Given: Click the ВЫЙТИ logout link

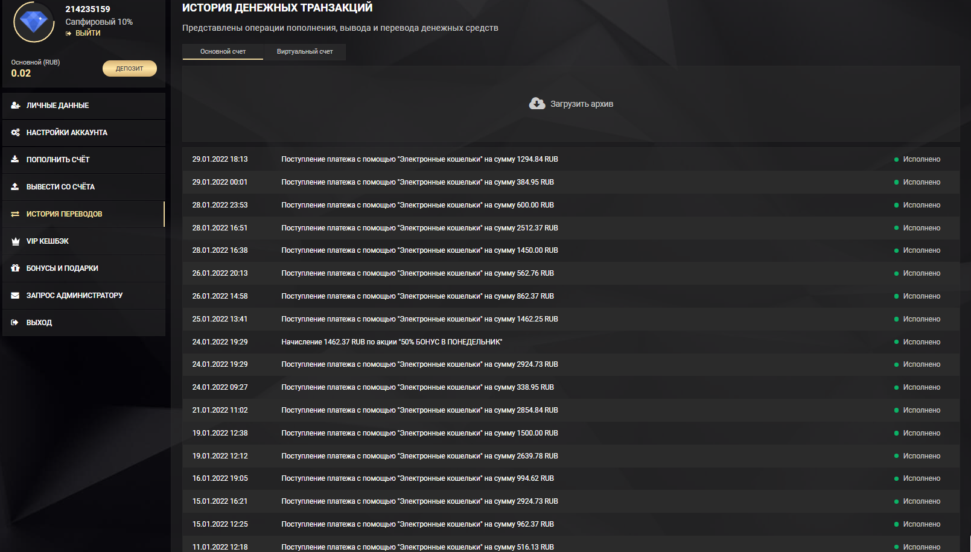Looking at the screenshot, I should (x=88, y=33).
